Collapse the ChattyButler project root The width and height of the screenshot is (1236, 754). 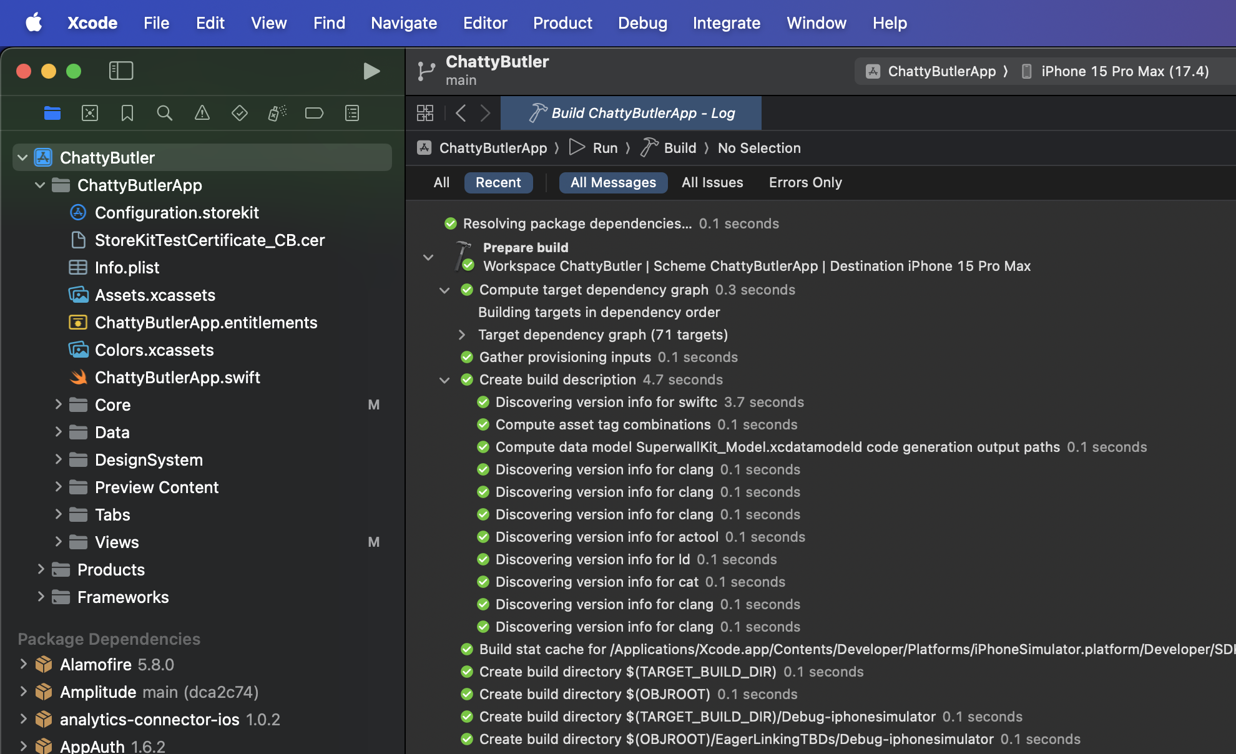coord(22,158)
